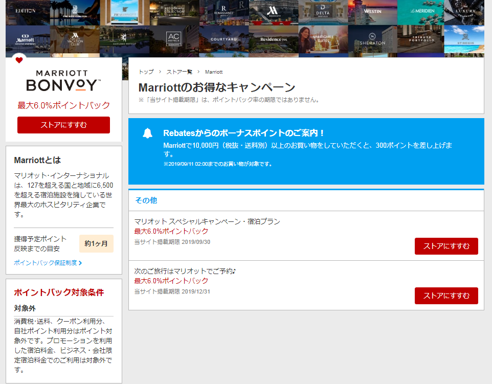Click the Courtyard brand banner tile
Viewport: 492px width, 384px height.
[x=223, y=40]
